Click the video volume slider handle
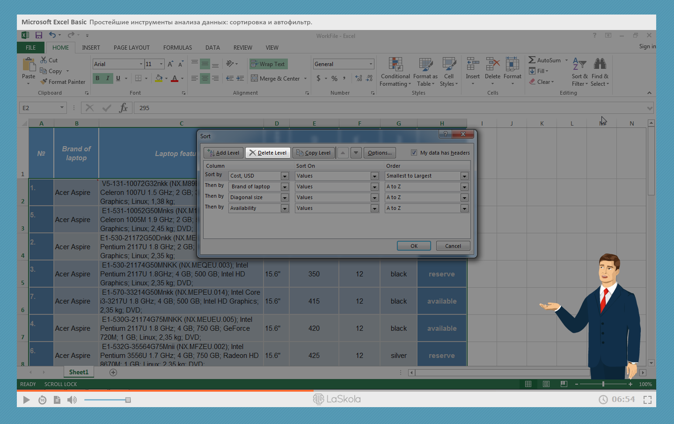 [x=128, y=400]
